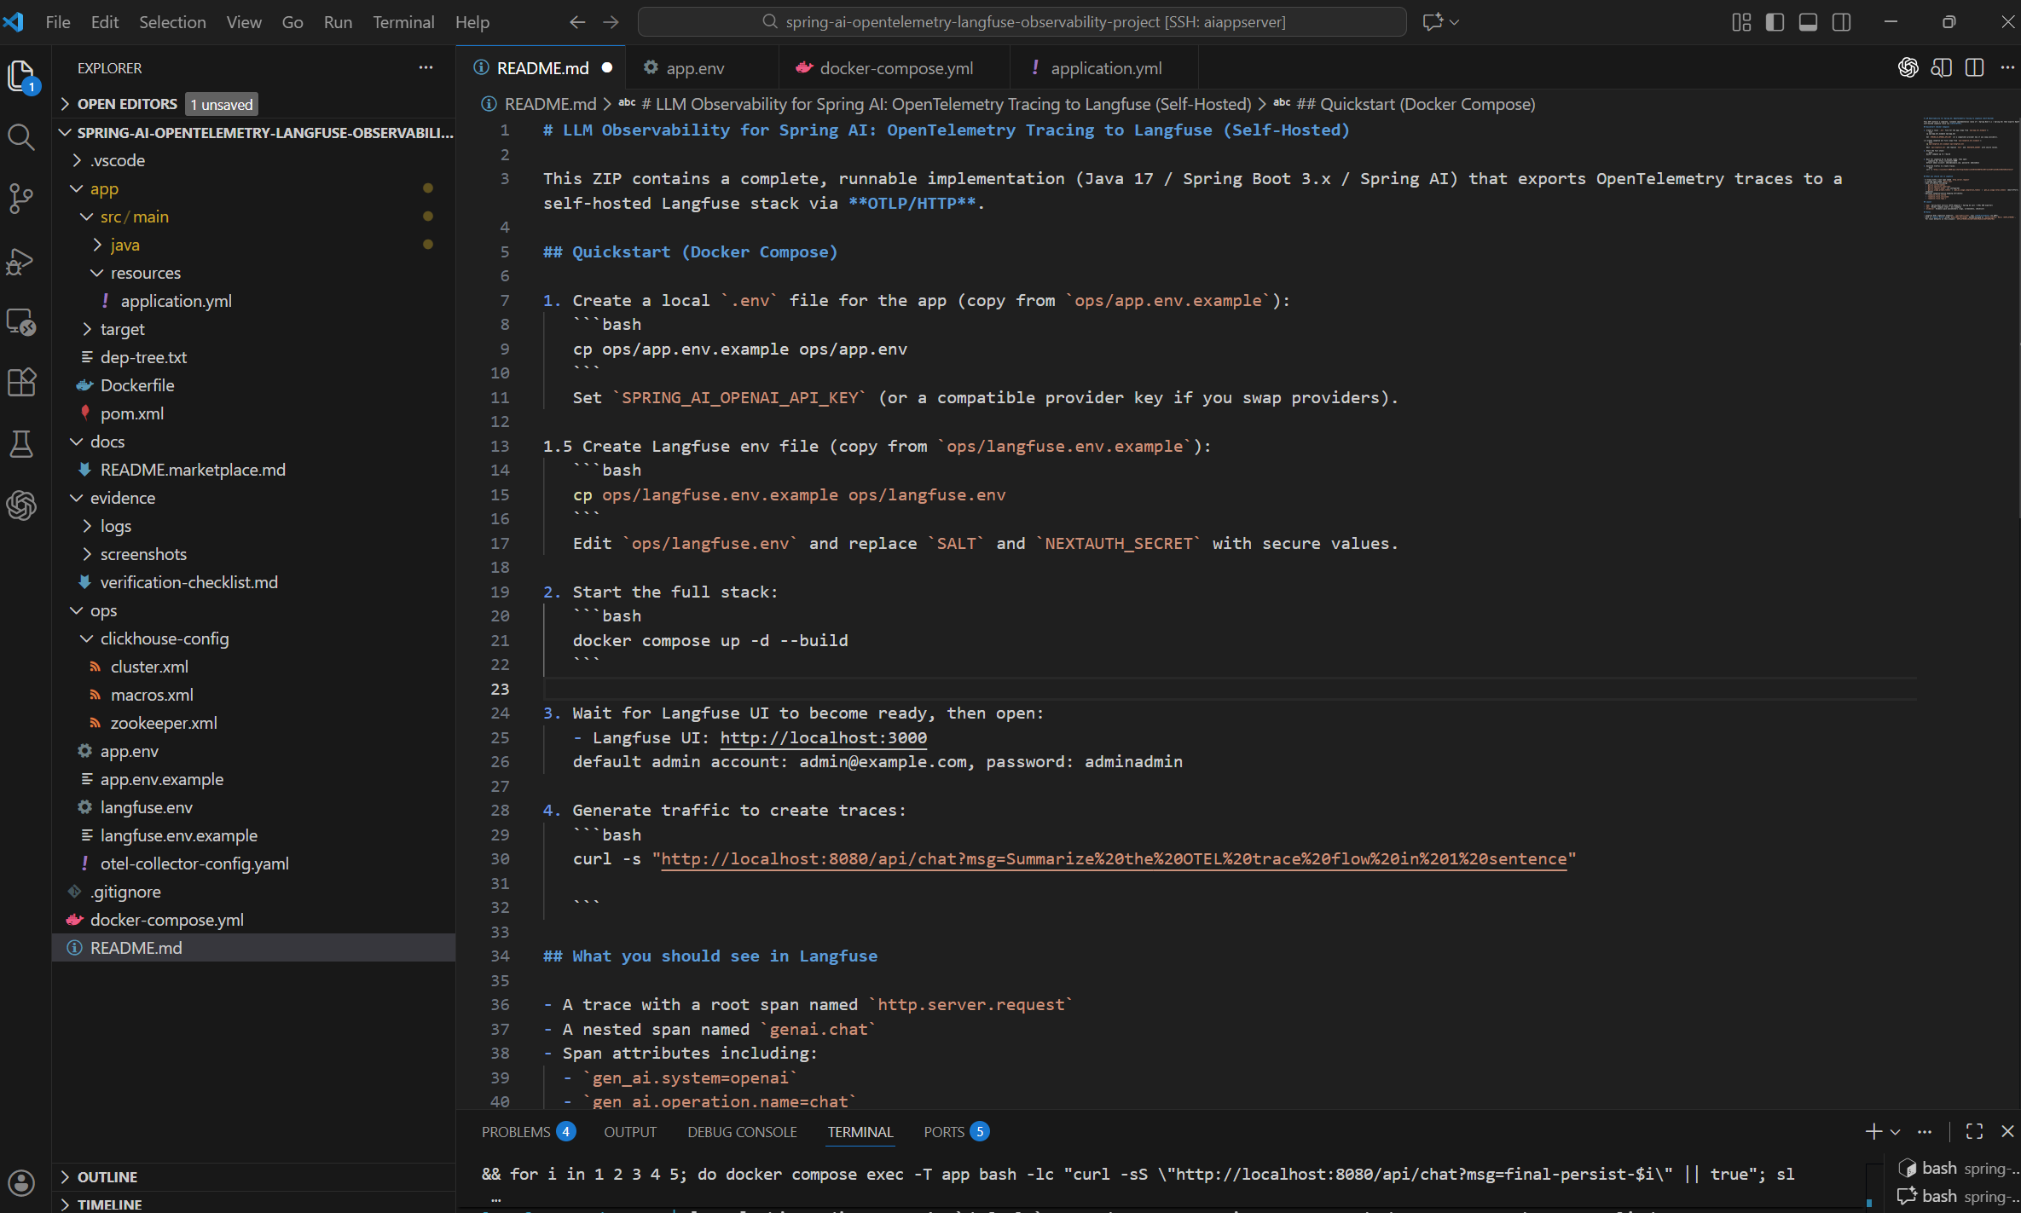Click the Split Editor icon top right
This screenshot has height=1213, width=2021.
pyautogui.click(x=1976, y=66)
